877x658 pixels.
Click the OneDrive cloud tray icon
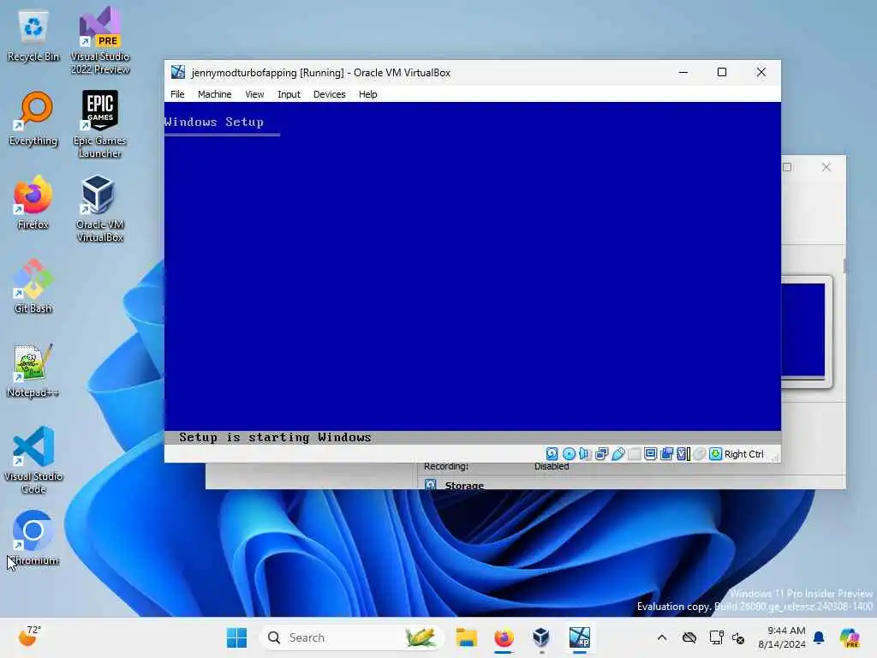coord(689,637)
